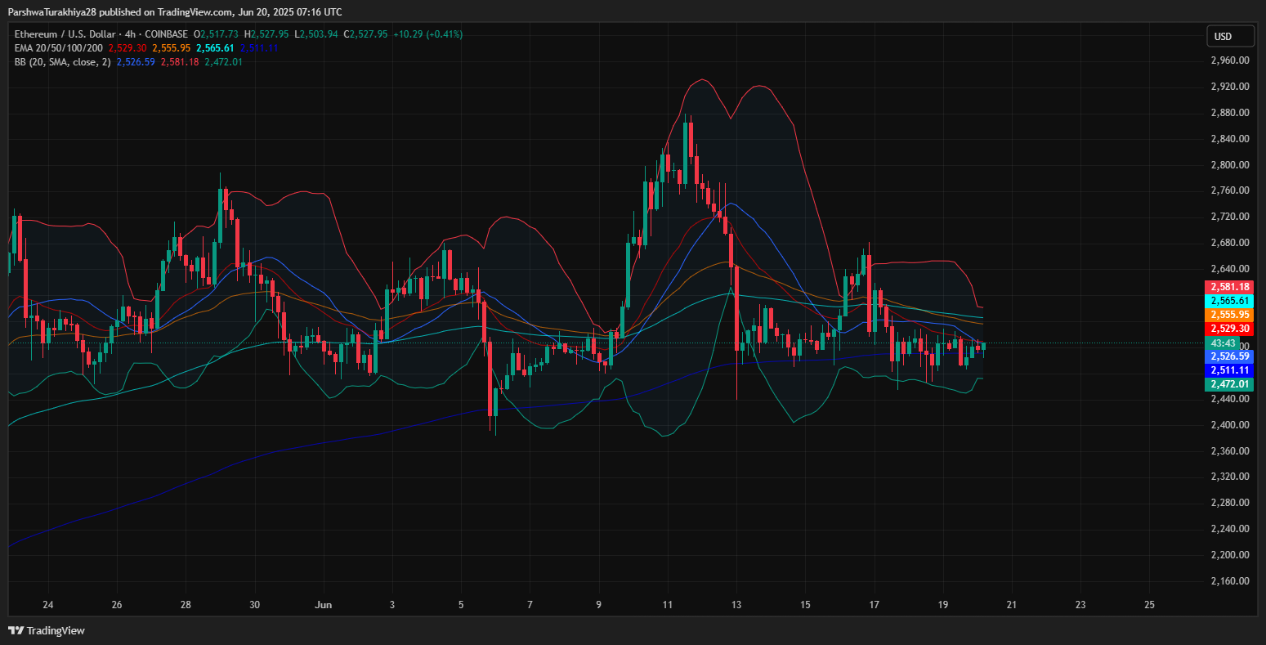Click the red 2,581.18 upper band price tag

point(1229,287)
